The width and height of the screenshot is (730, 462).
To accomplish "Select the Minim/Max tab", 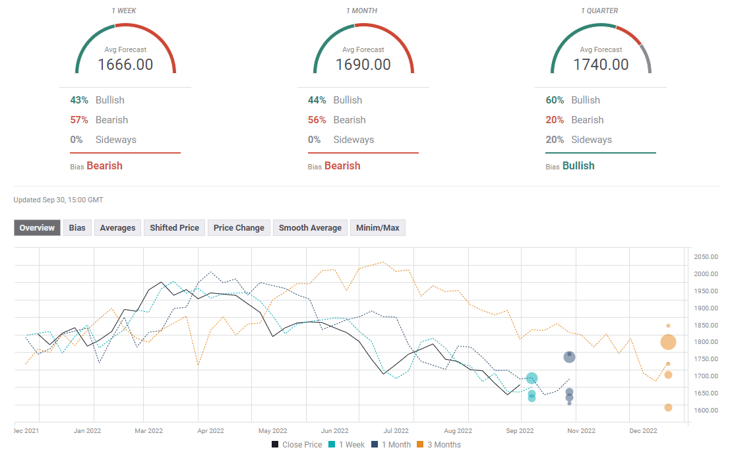I will (x=377, y=228).
